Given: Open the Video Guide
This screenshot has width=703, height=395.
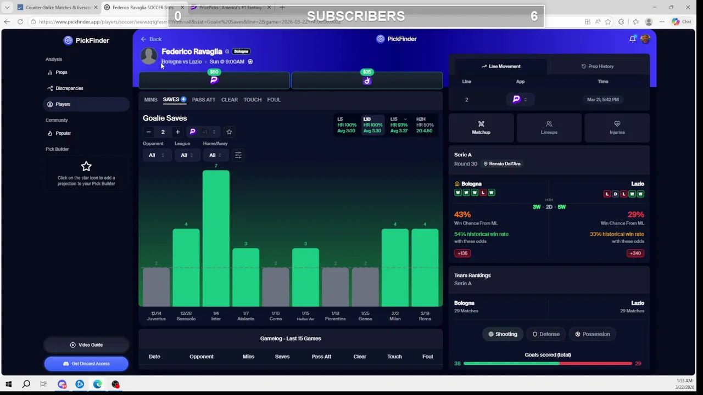Looking at the screenshot, I should 86,345.
